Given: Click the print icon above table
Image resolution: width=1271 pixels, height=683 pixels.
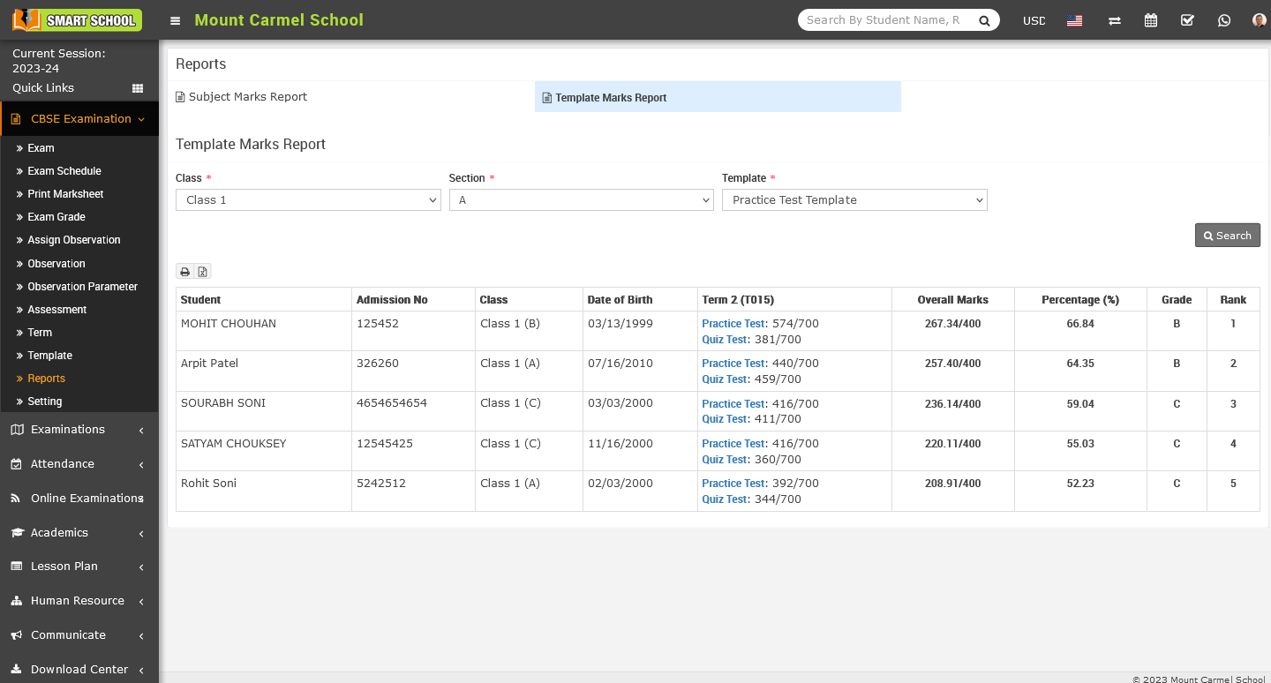Looking at the screenshot, I should pyautogui.click(x=185, y=272).
